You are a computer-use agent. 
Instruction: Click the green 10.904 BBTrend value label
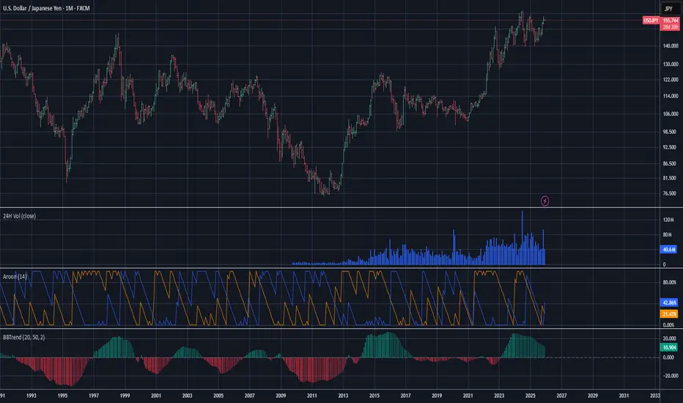pyautogui.click(x=669, y=347)
